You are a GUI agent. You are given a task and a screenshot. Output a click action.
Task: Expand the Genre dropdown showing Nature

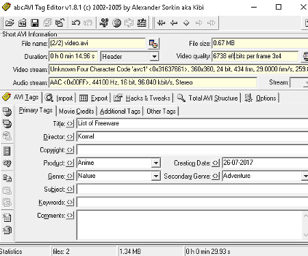[x=156, y=176]
